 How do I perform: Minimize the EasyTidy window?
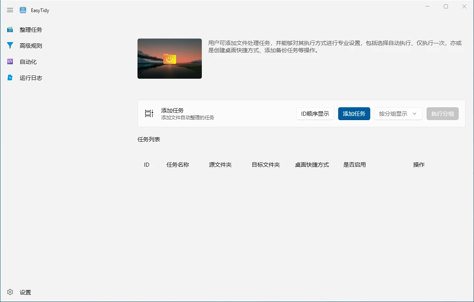[x=427, y=6]
